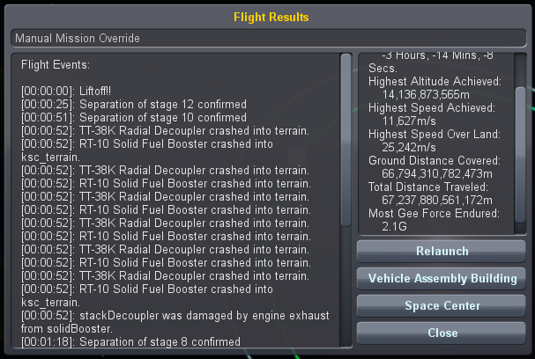
Task: Click the Highest Speed Over Land value
Action: pyautogui.click(x=409, y=148)
